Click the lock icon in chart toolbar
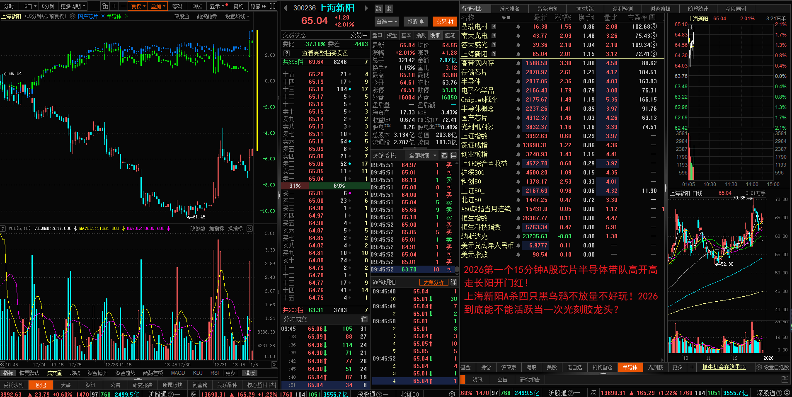The image size is (792, 397). [x=105, y=6]
